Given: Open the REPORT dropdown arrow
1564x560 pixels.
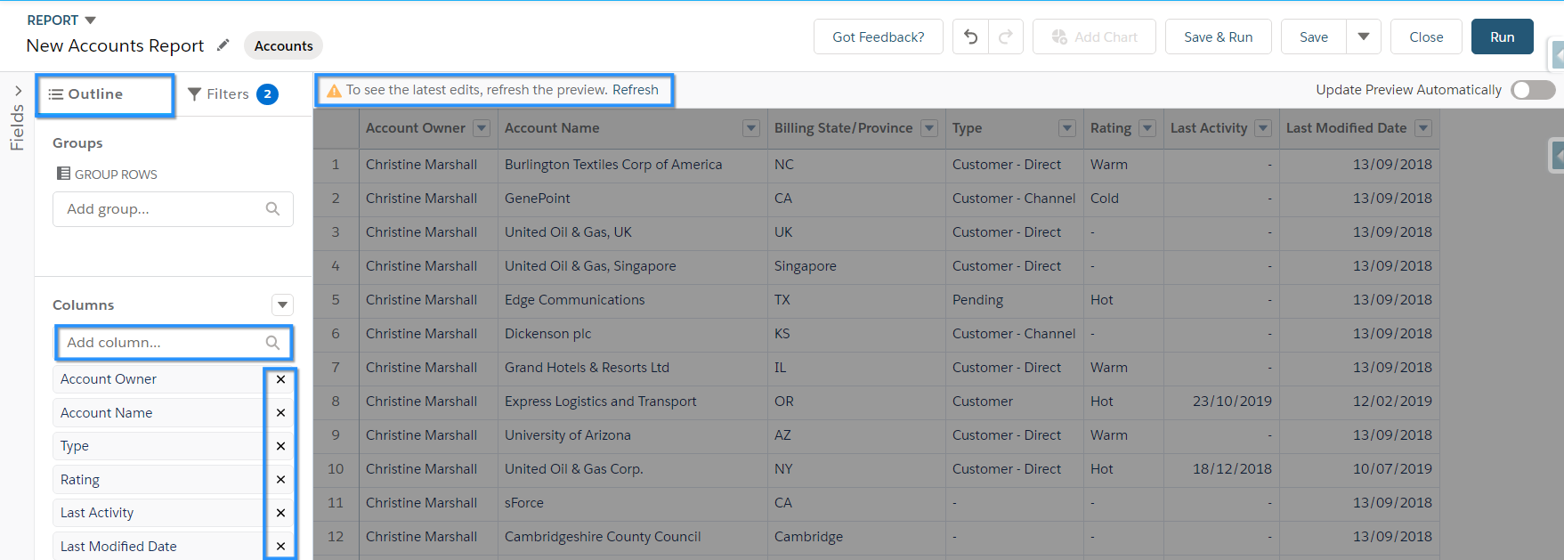Looking at the screenshot, I should pyautogui.click(x=90, y=20).
